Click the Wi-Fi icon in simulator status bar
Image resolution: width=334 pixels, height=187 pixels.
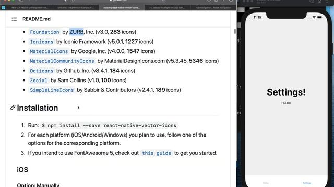pyautogui.click(x=314, y=17)
